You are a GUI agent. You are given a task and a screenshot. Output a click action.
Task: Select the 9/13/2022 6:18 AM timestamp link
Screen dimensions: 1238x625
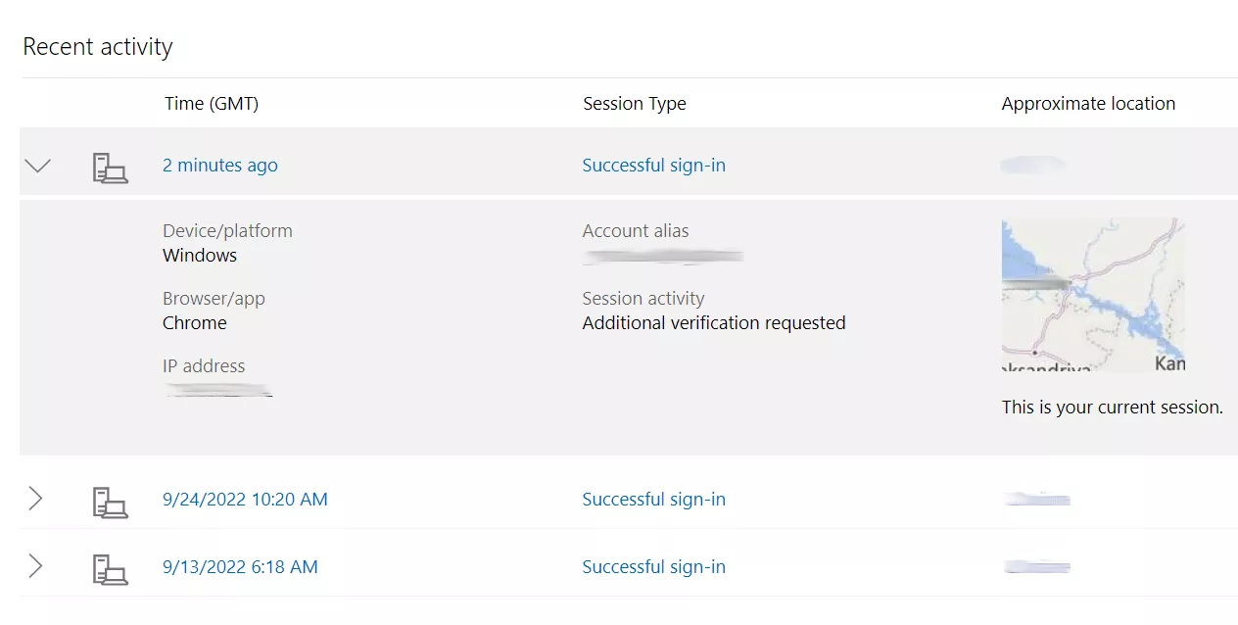pos(240,566)
